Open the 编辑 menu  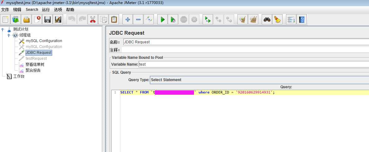click(x=17, y=10)
